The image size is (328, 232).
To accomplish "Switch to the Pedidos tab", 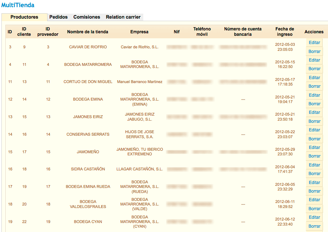I will point(58,17).
